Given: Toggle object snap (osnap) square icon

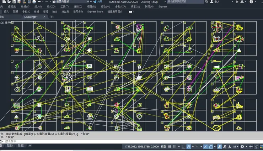Looking at the screenshot, I should 211,147.
